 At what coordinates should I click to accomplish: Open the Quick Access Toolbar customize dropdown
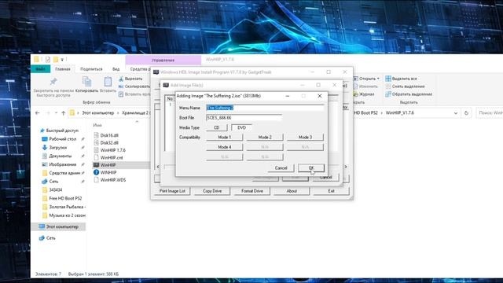tap(62, 60)
